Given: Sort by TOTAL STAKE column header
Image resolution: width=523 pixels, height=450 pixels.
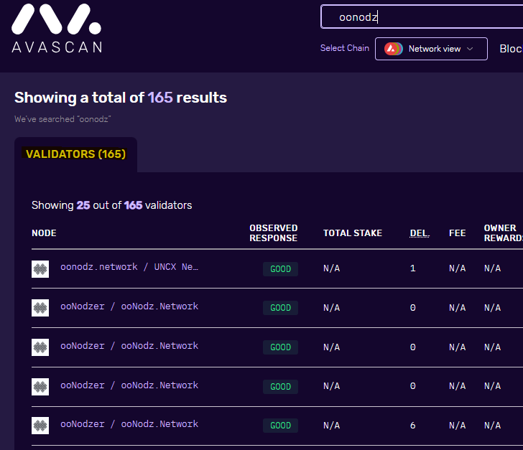Looking at the screenshot, I should (353, 233).
